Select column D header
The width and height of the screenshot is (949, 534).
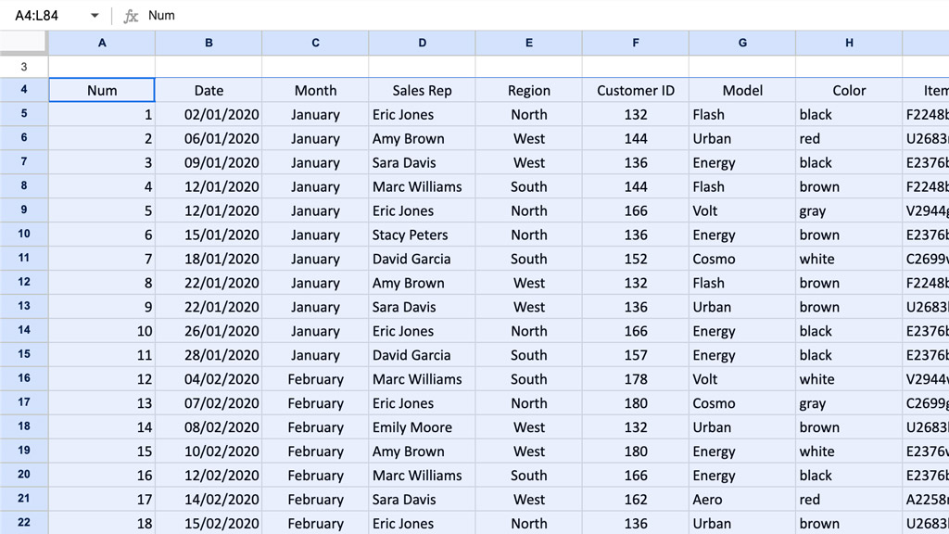pyautogui.click(x=422, y=43)
